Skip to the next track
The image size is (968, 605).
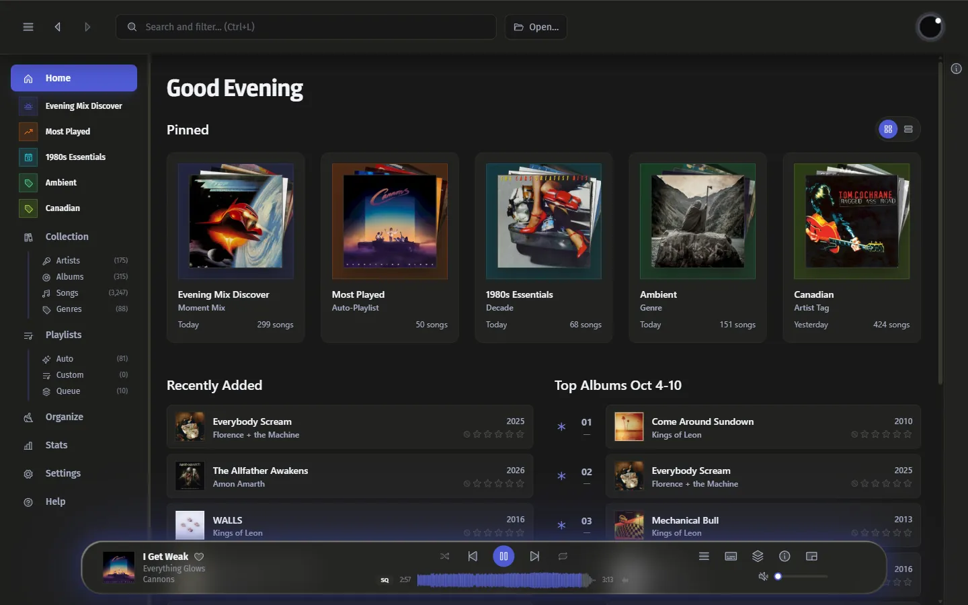point(534,556)
